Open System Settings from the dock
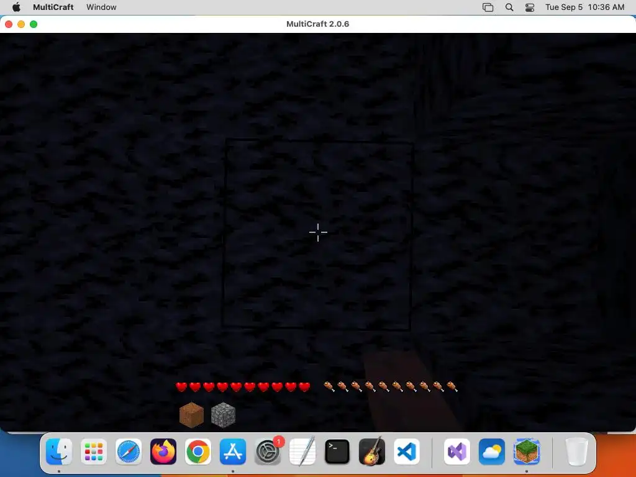636x477 pixels. 268,452
